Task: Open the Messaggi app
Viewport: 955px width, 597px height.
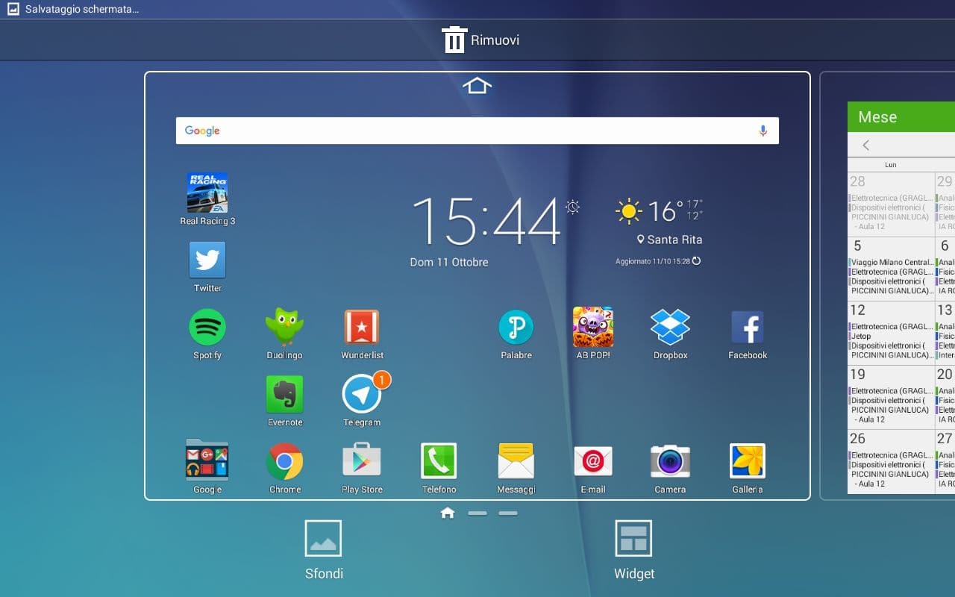Action: click(516, 461)
